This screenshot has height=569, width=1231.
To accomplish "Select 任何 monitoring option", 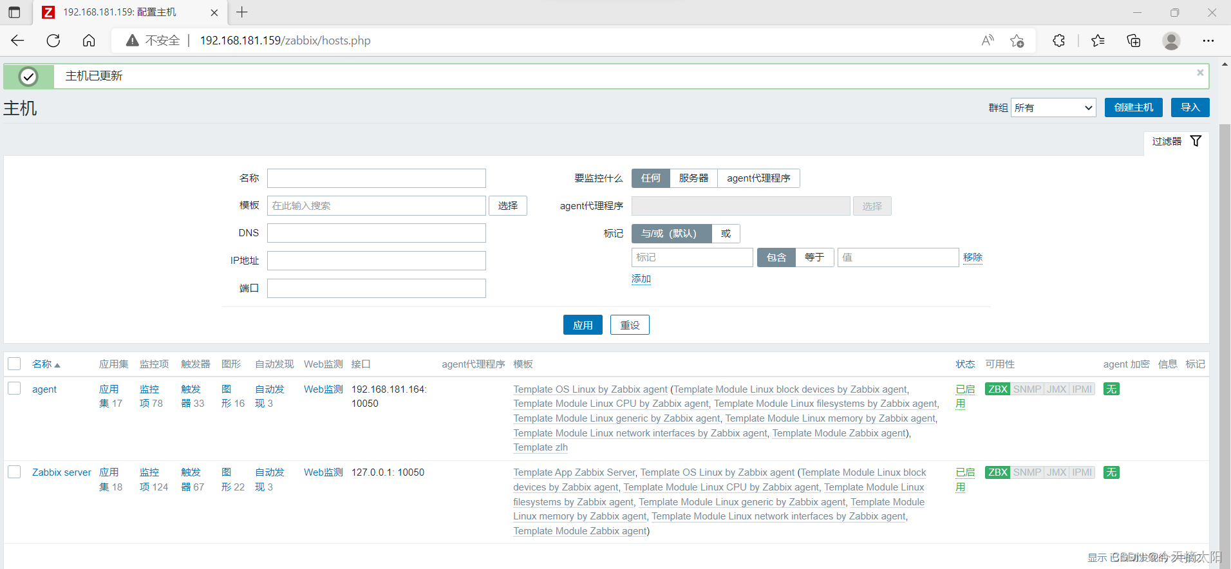I will (x=651, y=178).
